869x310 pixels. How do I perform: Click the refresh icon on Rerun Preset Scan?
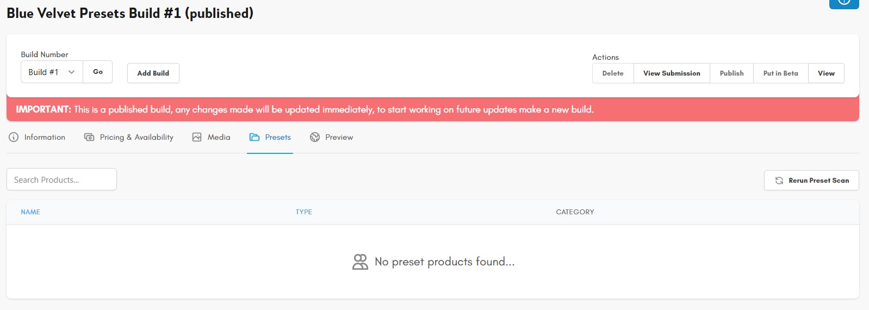779,181
